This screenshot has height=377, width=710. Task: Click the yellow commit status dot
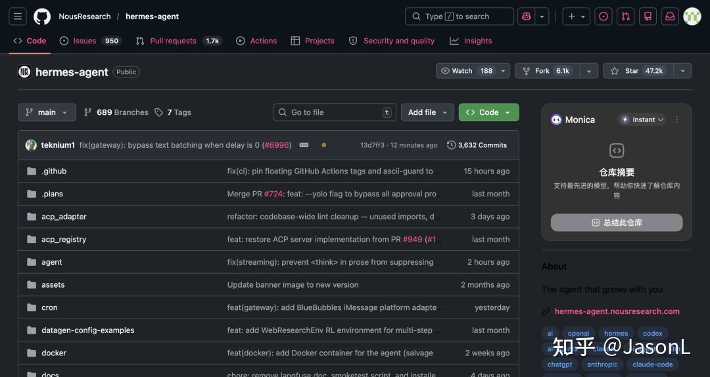tap(323, 145)
